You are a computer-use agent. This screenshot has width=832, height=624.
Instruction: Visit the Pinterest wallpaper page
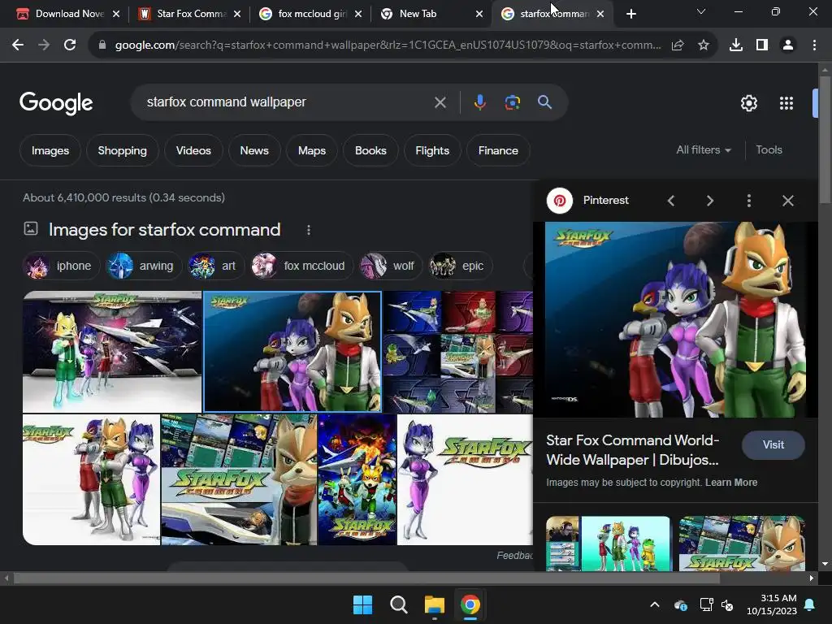[x=773, y=444]
